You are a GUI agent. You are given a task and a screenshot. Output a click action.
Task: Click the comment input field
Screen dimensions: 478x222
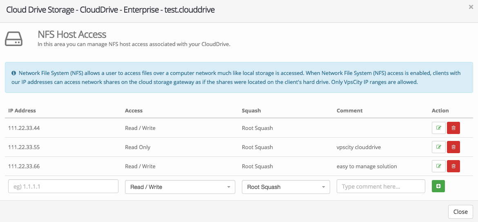point(381,186)
